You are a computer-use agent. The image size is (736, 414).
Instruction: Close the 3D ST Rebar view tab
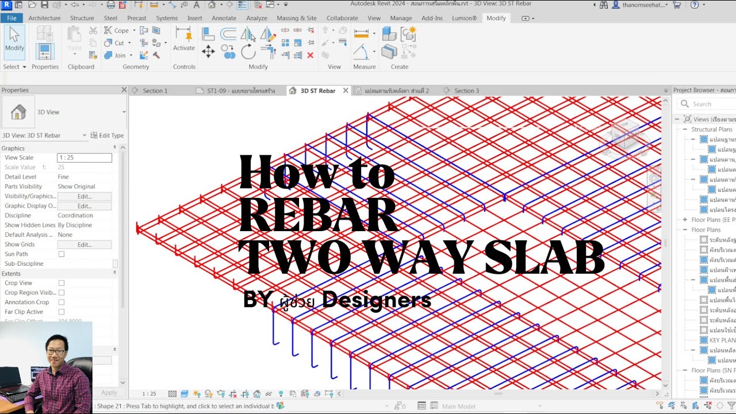(x=346, y=90)
